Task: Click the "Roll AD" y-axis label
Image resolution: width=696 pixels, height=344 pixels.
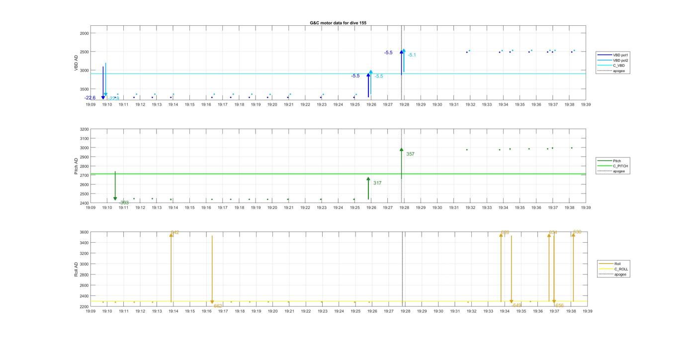Action: [77, 269]
